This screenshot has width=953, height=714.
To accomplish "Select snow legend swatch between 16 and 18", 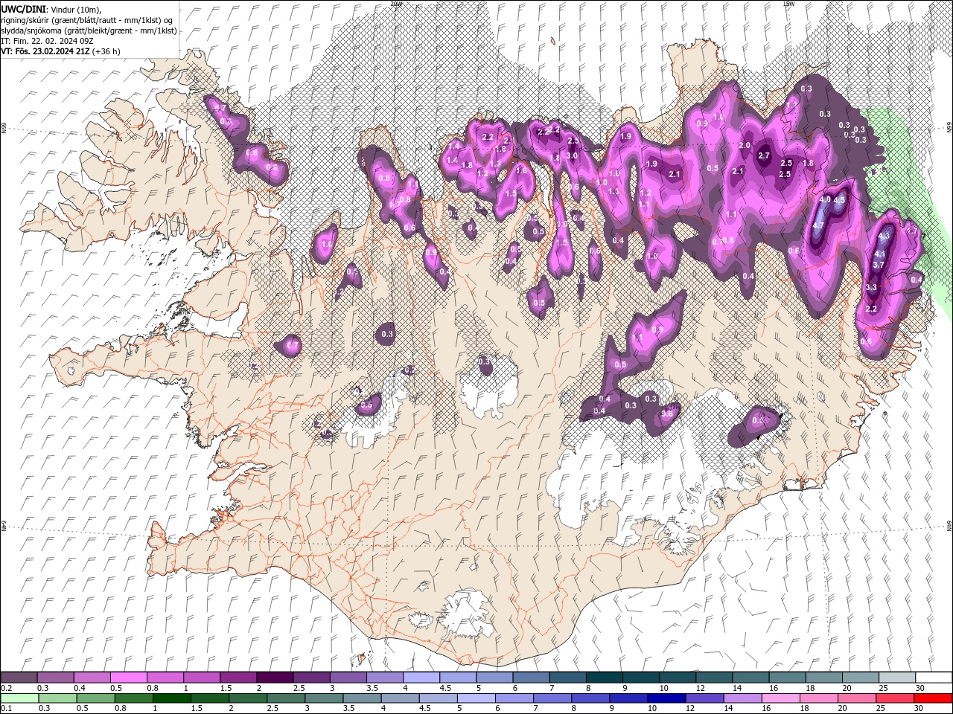I will [x=788, y=678].
